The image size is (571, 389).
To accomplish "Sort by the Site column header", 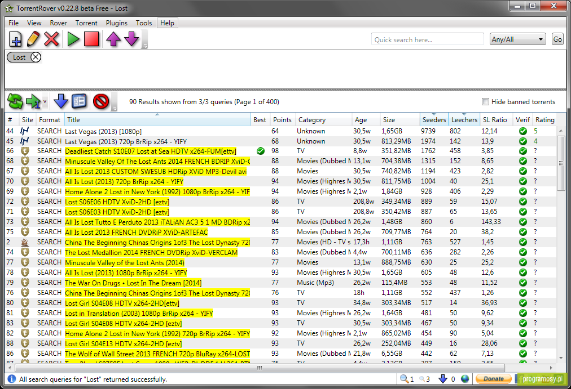I will click(27, 119).
